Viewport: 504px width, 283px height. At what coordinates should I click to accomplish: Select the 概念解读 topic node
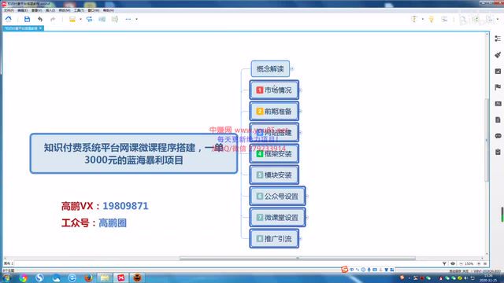tap(270, 68)
